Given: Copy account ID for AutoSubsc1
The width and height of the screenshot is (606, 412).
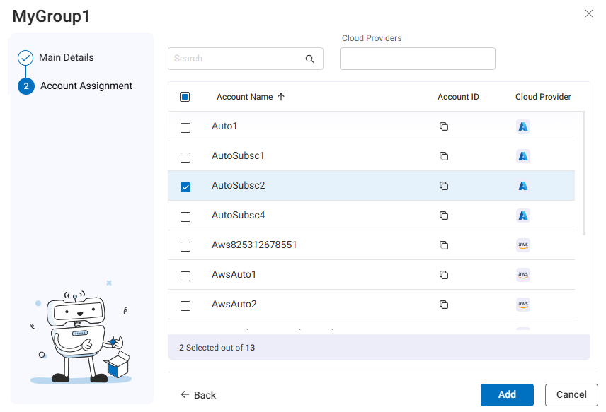Looking at the screenshot, I should point(444,156).
